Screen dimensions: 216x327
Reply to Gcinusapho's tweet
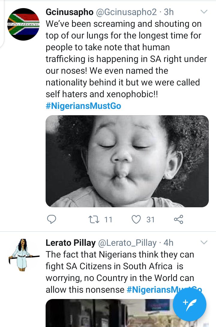click(x=52, y=220)
